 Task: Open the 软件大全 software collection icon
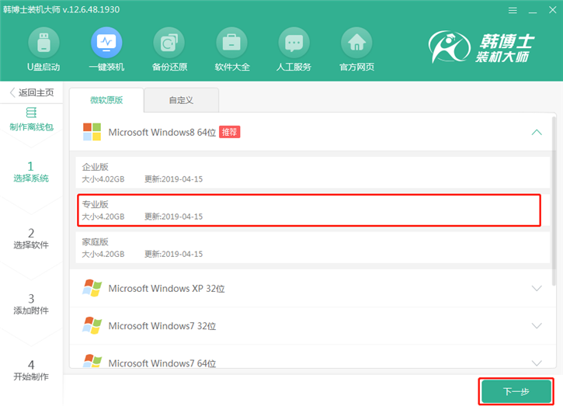click(231, 42)
